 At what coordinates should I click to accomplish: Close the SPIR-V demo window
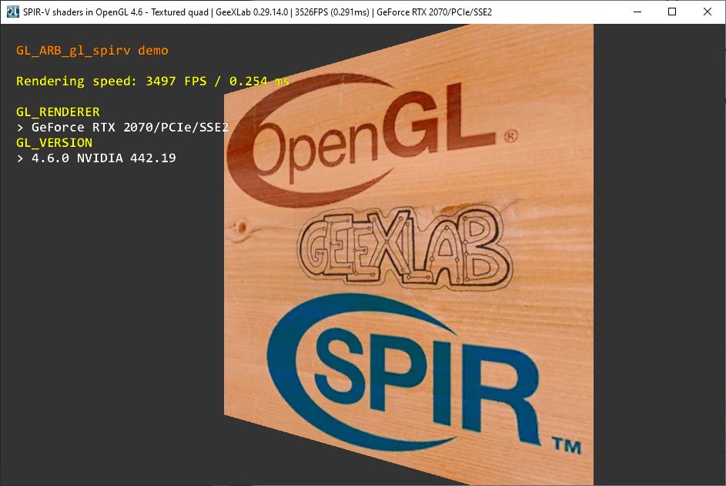pyautogui.click(x=708, y=12)
